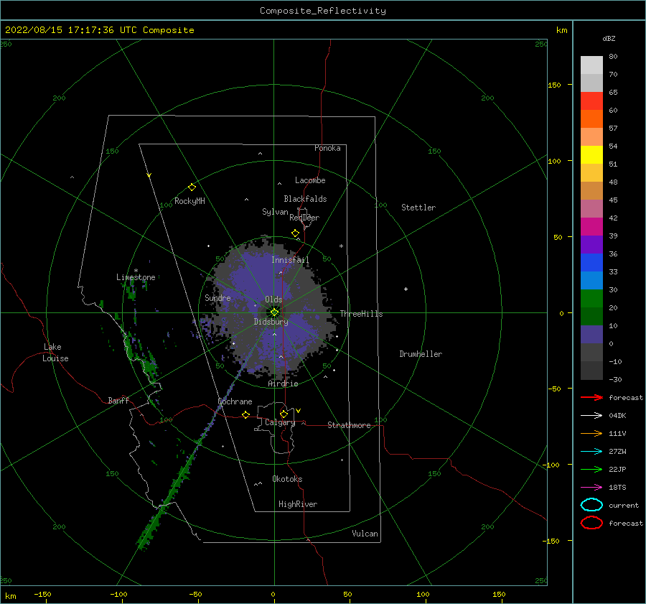Click the red forecast ellipse in legend
This screenshot has height=604, width=646.
tap(591, 523)
